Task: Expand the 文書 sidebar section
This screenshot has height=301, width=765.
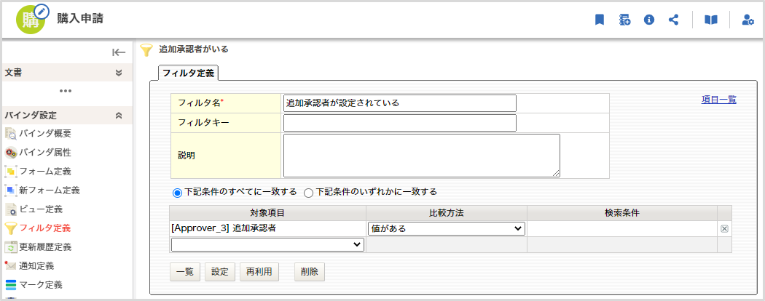Action: coord(118,73)
